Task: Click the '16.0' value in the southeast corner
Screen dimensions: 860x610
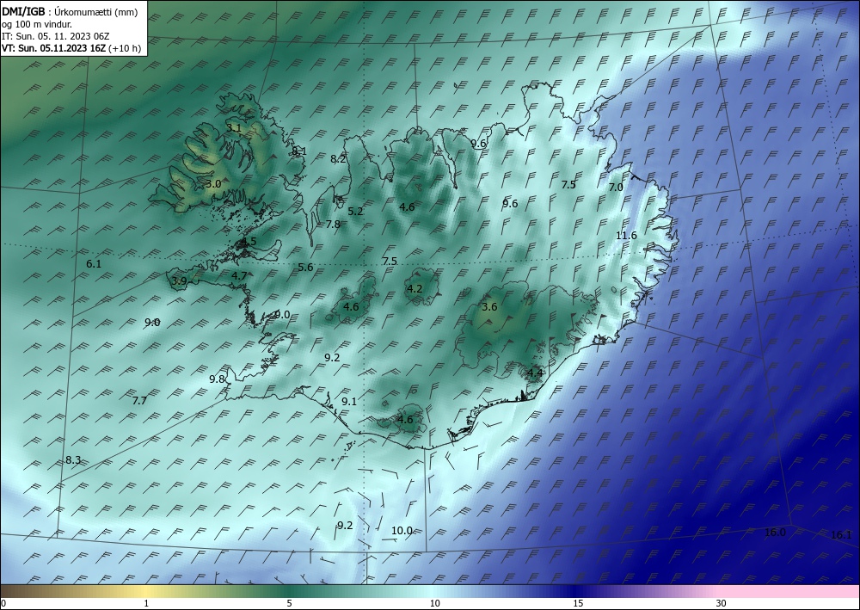Action: click(x=775, y=532)
